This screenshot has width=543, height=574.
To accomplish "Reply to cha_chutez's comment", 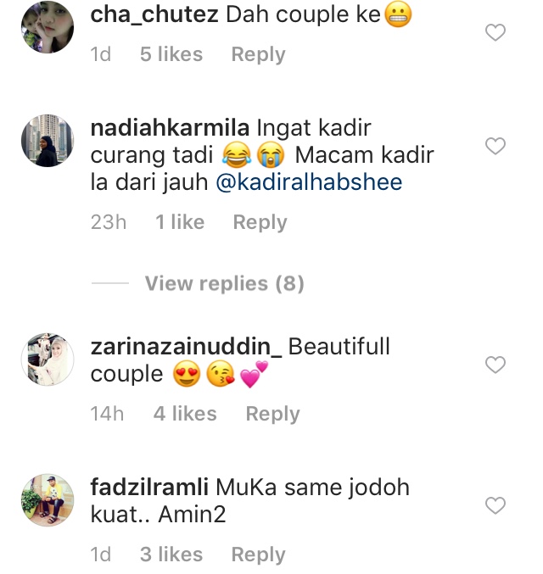I will (x=258, y=54).
